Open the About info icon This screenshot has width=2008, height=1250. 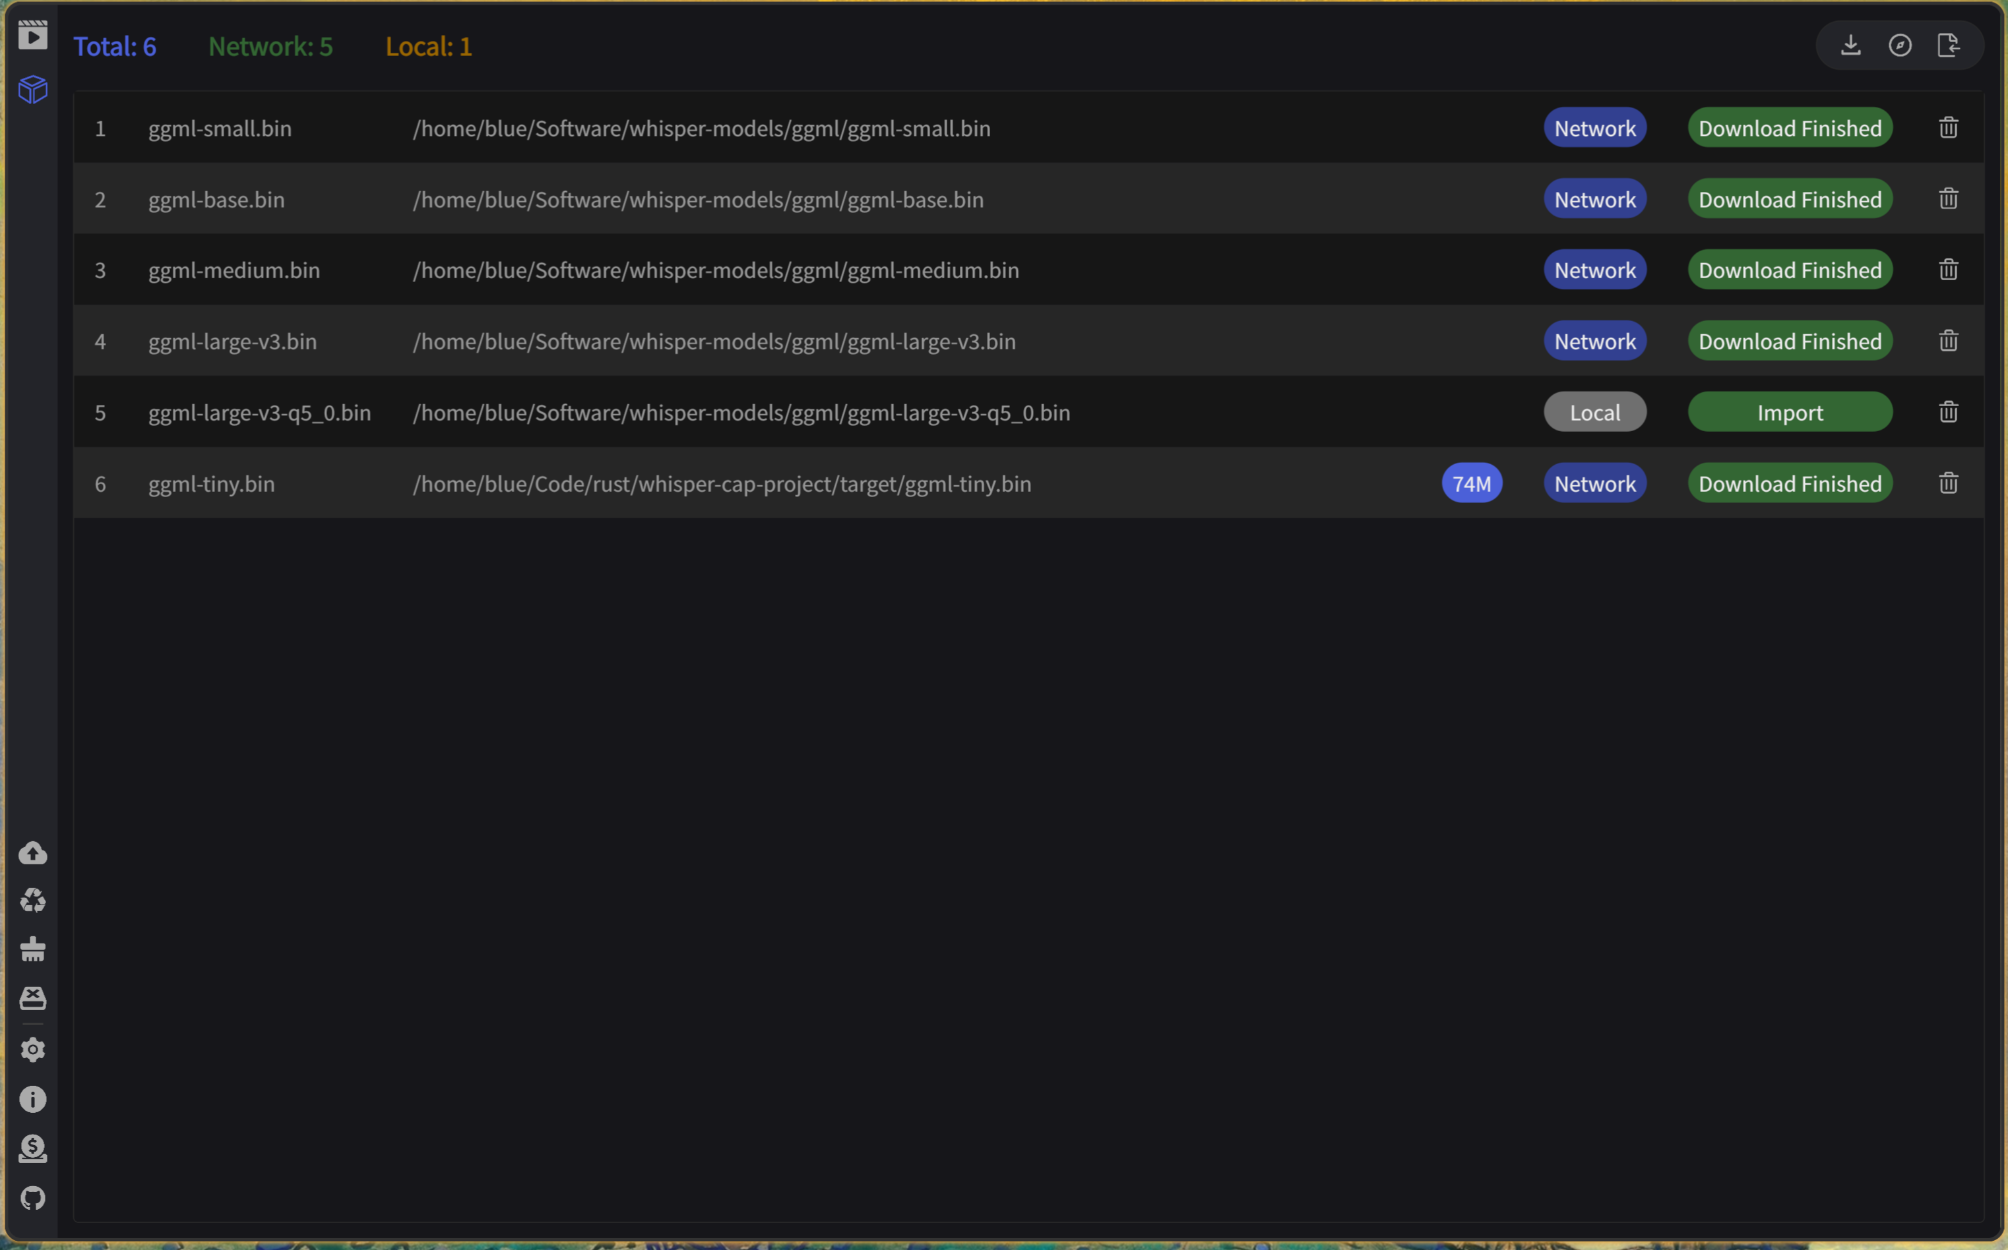(33, 1099)
